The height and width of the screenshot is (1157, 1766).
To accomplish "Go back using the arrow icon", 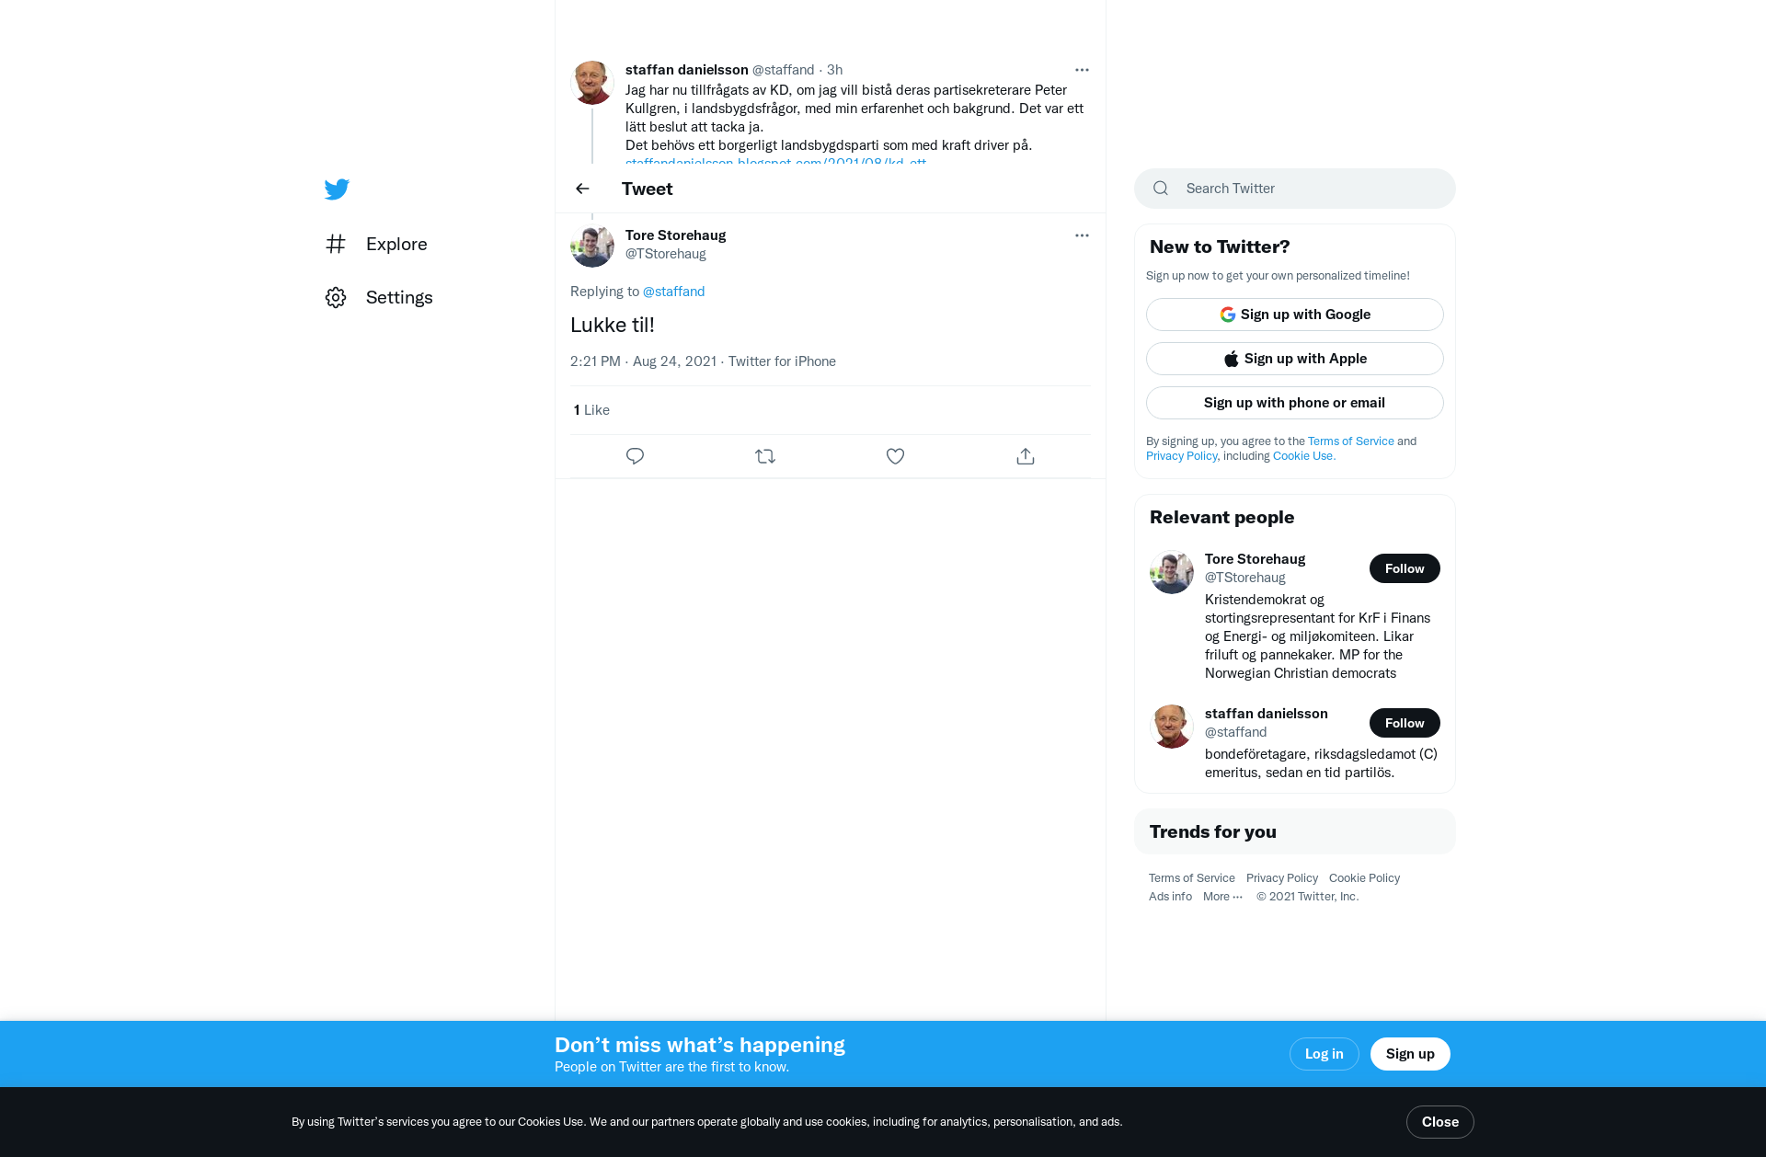I will coord(582,189).
